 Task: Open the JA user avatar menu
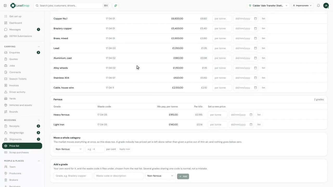click(x=326, y=5)
